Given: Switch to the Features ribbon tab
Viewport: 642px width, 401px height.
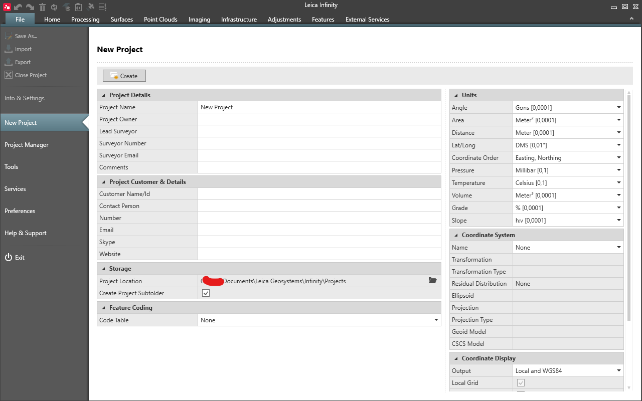Looking at the screenshot, I should coord(323,19).
